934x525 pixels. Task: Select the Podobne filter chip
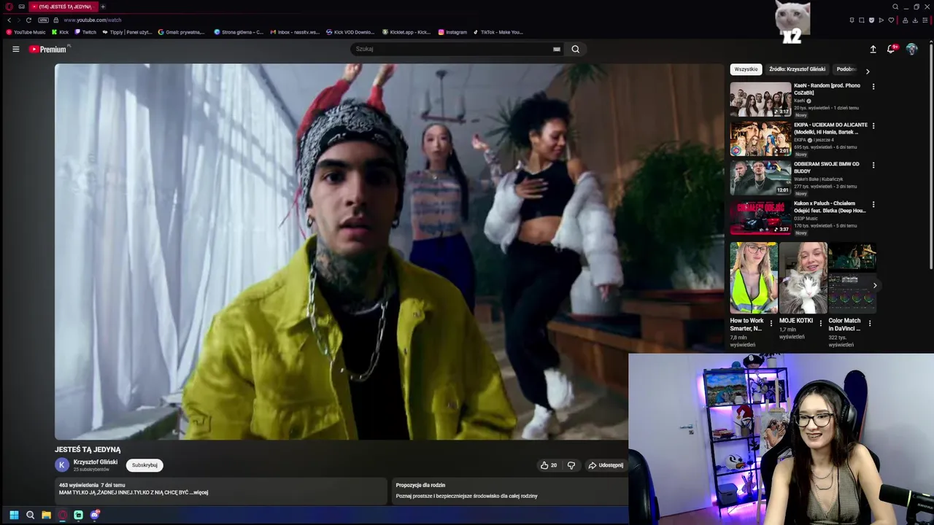point(845,69)
